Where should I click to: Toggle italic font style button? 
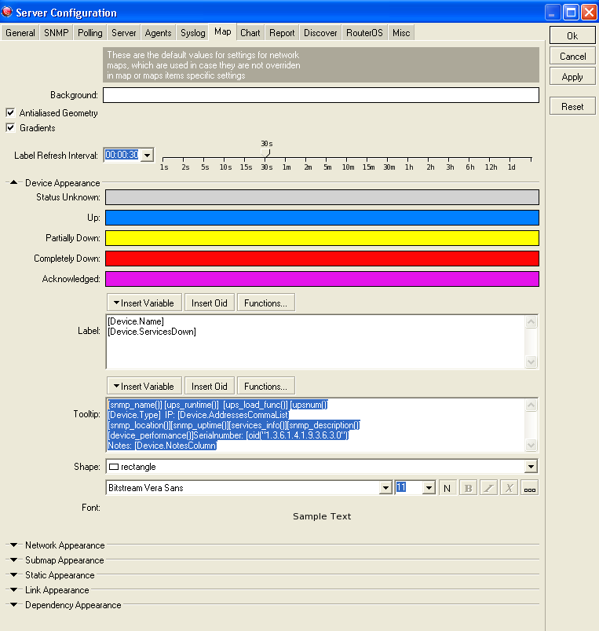(488, 488)
